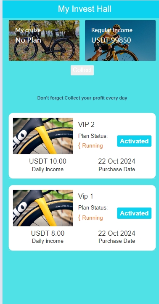Click USDT 10.00 daily income value
159x304 pixels.
48,161
